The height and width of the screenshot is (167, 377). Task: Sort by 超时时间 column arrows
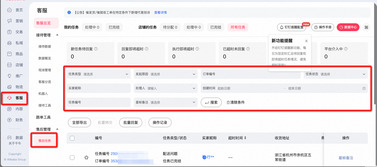(x=245, y=138)
